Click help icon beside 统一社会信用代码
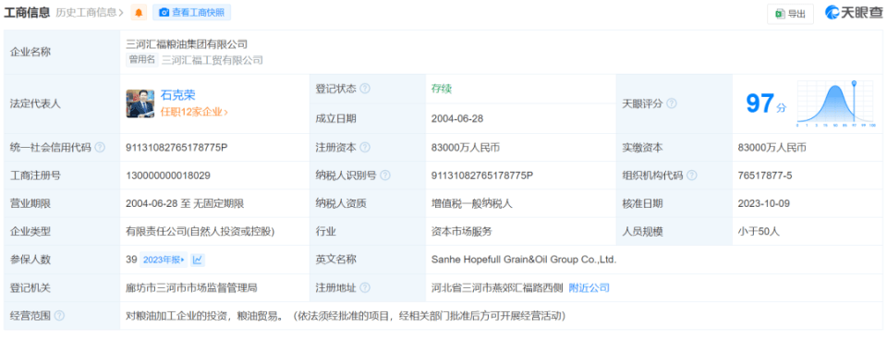The height and width of the screenshot is (340, 887). 100,148
